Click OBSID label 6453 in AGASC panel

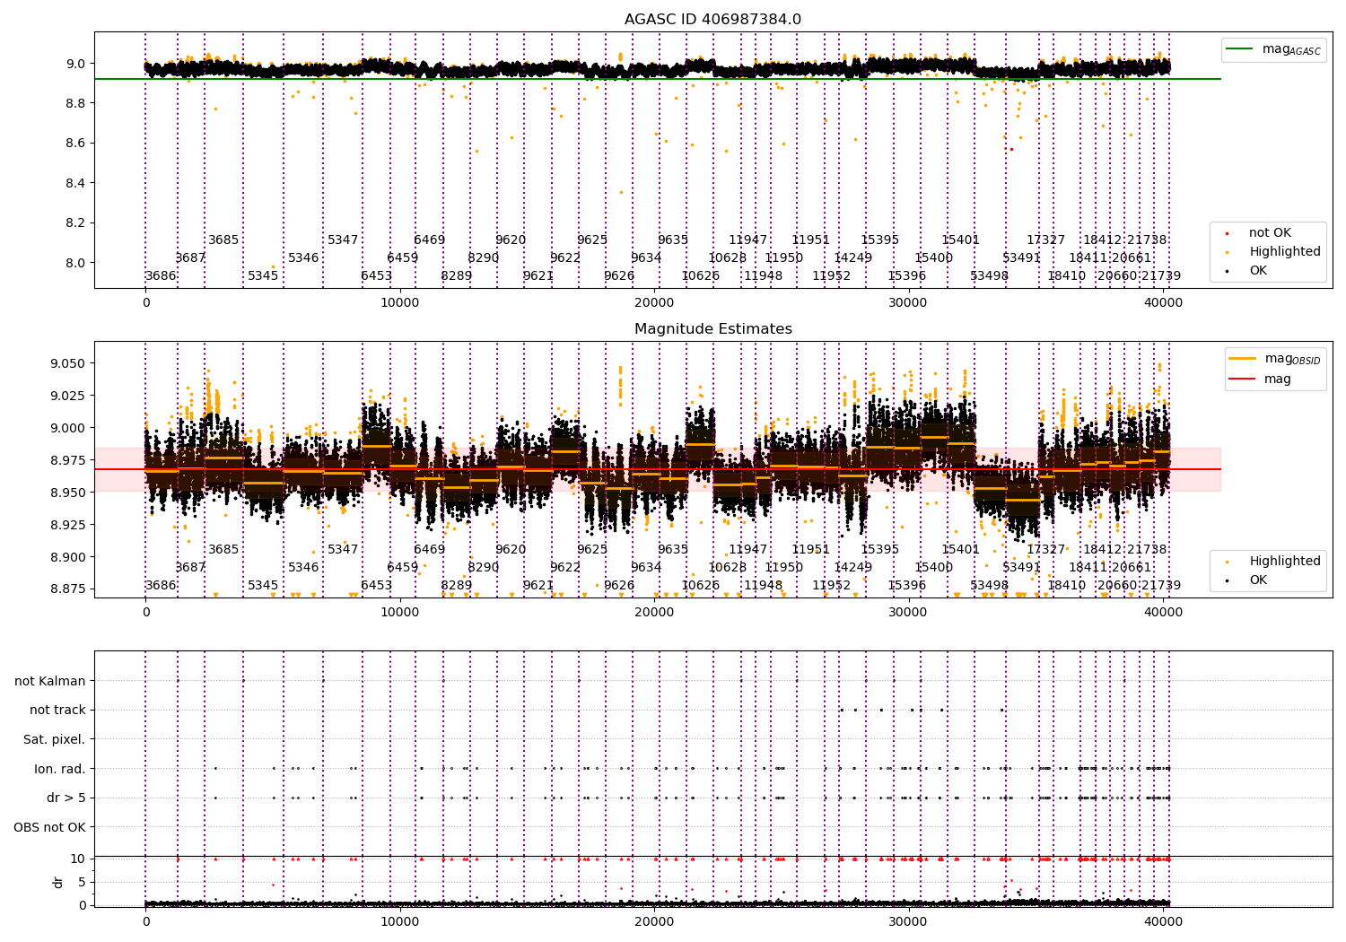[376, 275]
